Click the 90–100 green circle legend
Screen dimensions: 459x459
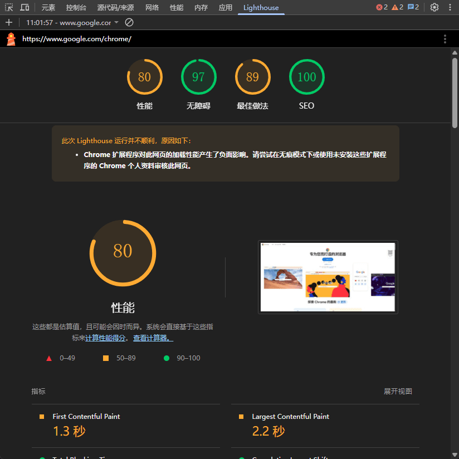click(182, 358)
